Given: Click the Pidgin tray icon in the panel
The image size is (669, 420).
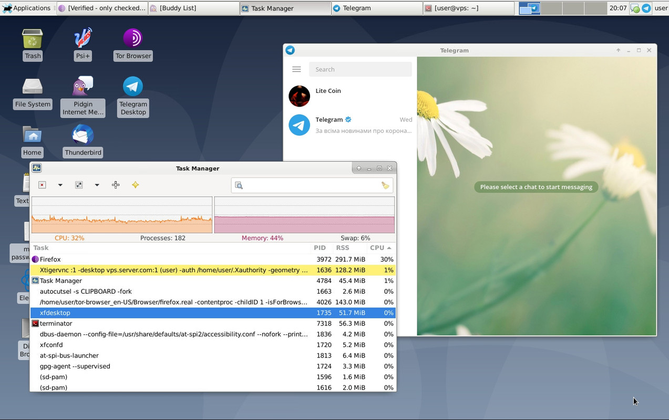Looking at the screenshot, I should coord(635,8).
